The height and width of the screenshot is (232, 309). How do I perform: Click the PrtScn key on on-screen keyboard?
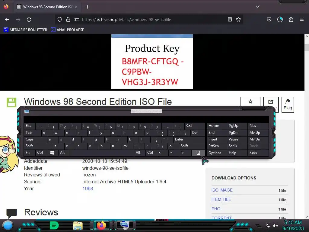pos(217,146)
